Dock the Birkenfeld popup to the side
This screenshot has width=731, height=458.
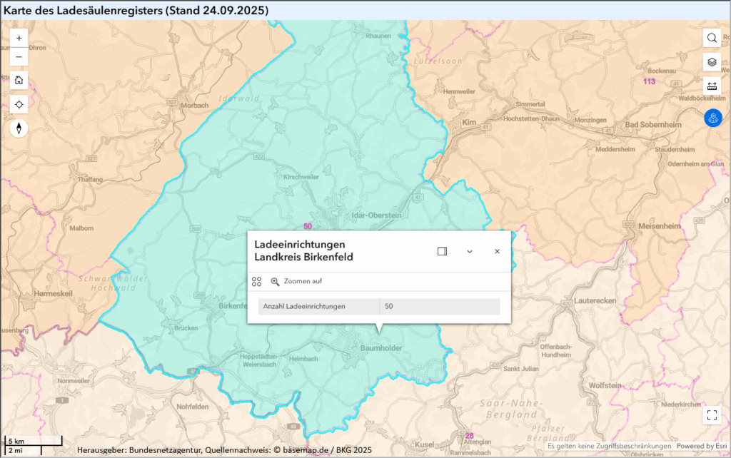pos(442,251)
